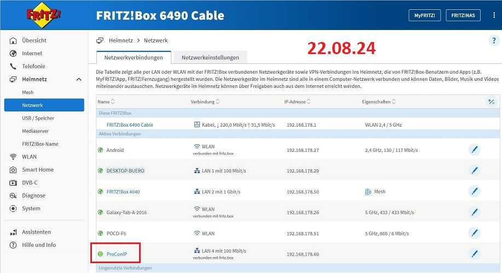Open FRITZ!Box 6490 Cable link
The height and width of the screenshot is (273, 502).
(130, 125)
